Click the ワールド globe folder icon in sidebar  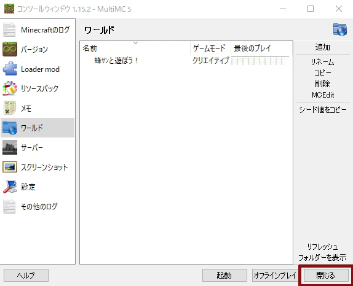(x=10, y=128)
